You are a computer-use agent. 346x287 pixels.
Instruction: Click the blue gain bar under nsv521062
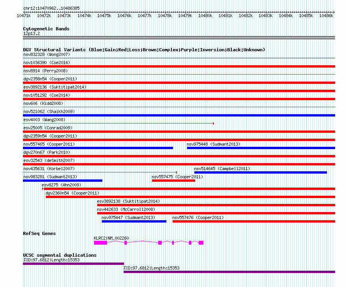pos(179,115)
